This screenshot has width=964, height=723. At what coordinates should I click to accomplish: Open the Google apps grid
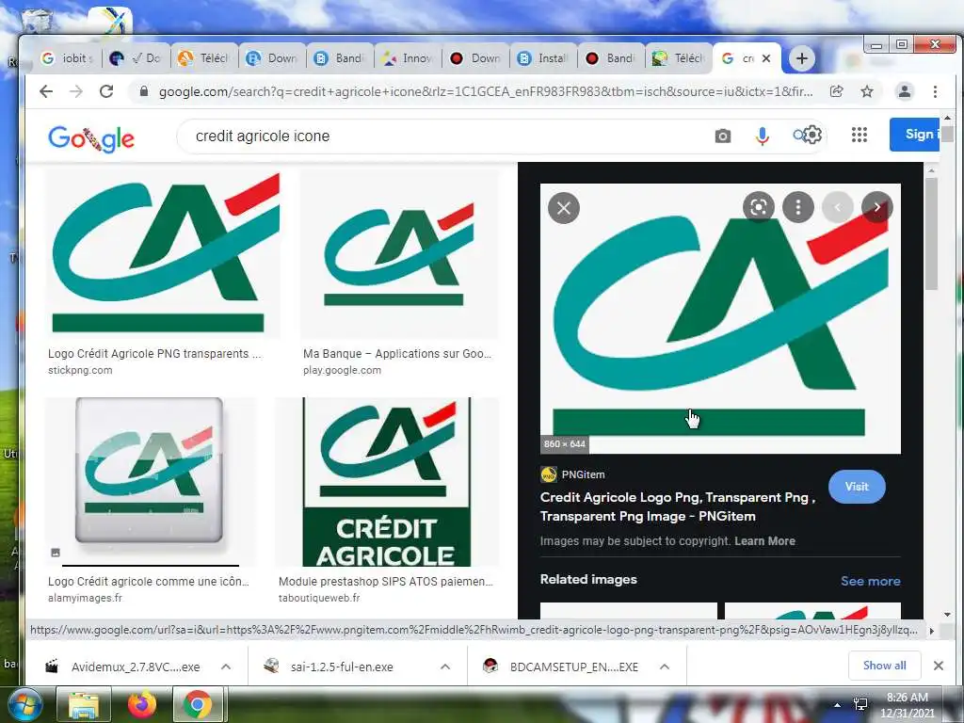(x=860, y=135)
